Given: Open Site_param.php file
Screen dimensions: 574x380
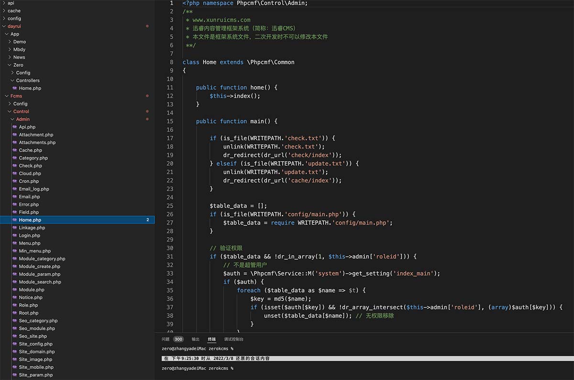Looking at the screenshot, I should [36, 375].
